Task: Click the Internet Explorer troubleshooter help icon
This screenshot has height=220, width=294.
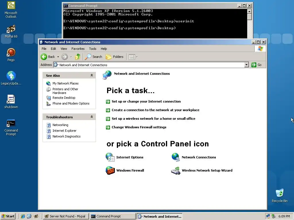Action: tap(49, 131)
